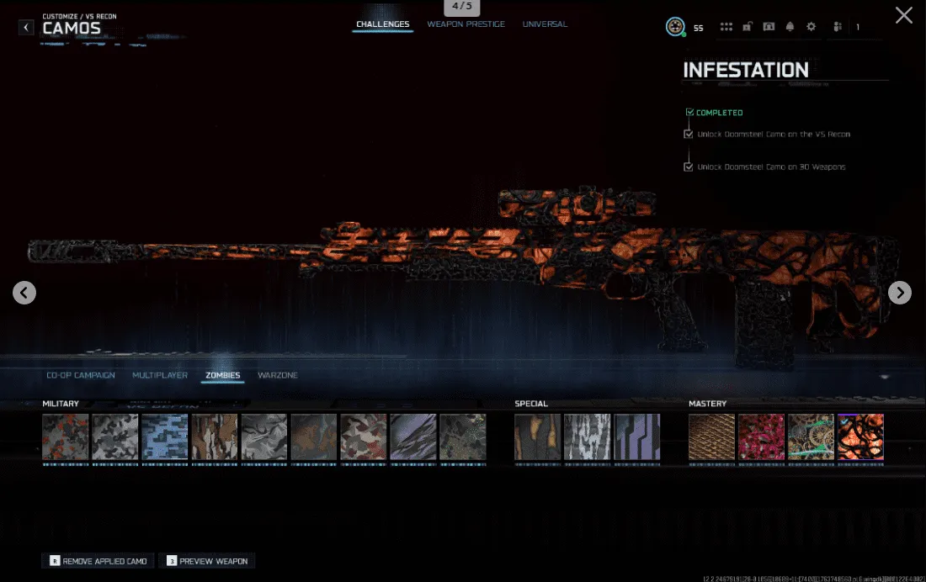Open the page indicator showing 4/5
Viewport: 926px width, 582px height.
tap(462, 6)
